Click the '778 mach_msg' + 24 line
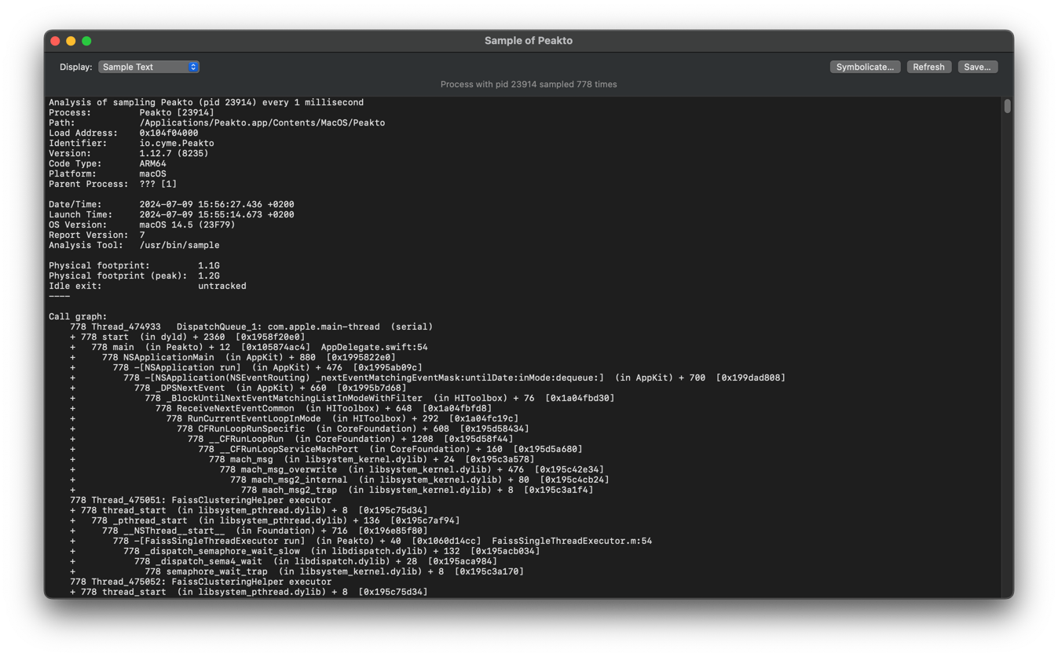Image resolution: width=1058 pixels, height=657 pixels. pos(302,459)
